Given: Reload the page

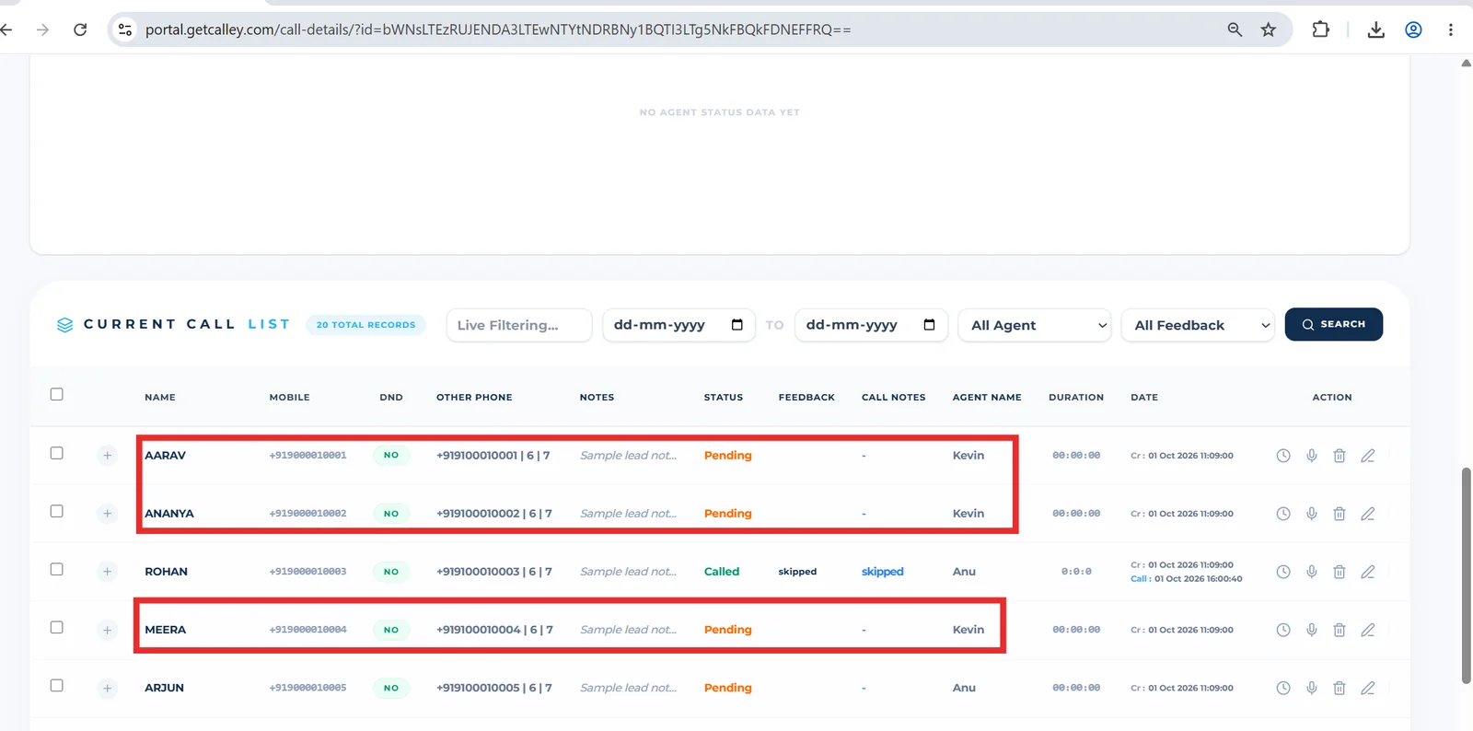Looking at the screenshot, I should pyautogui.click(x=80, y=29).
